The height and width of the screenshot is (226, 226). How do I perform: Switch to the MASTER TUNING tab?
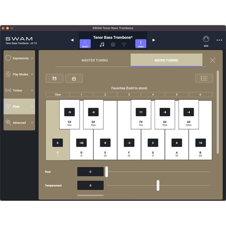pyautogui.click(x=94, y=60)
